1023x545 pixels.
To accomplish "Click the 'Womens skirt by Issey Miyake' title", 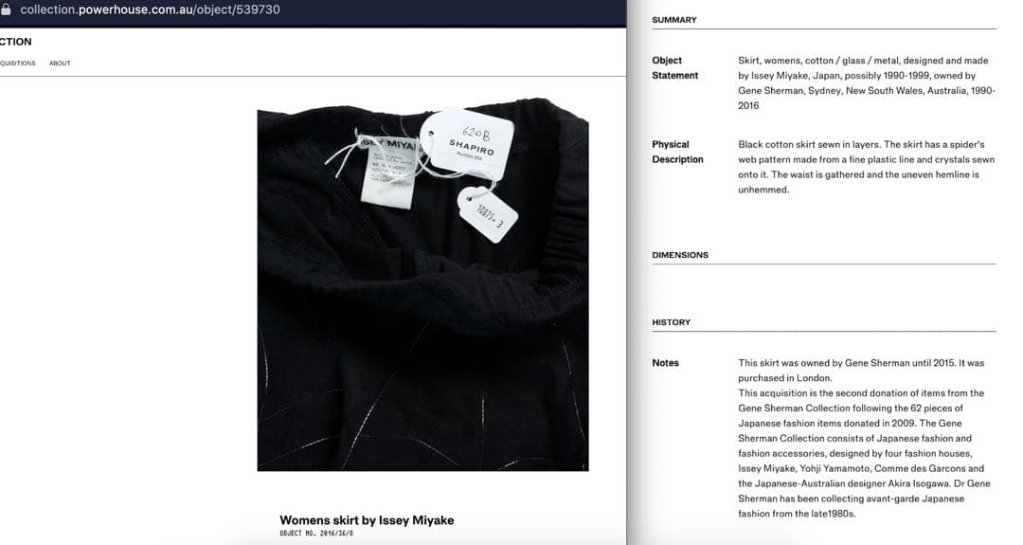I will point(367,520).
